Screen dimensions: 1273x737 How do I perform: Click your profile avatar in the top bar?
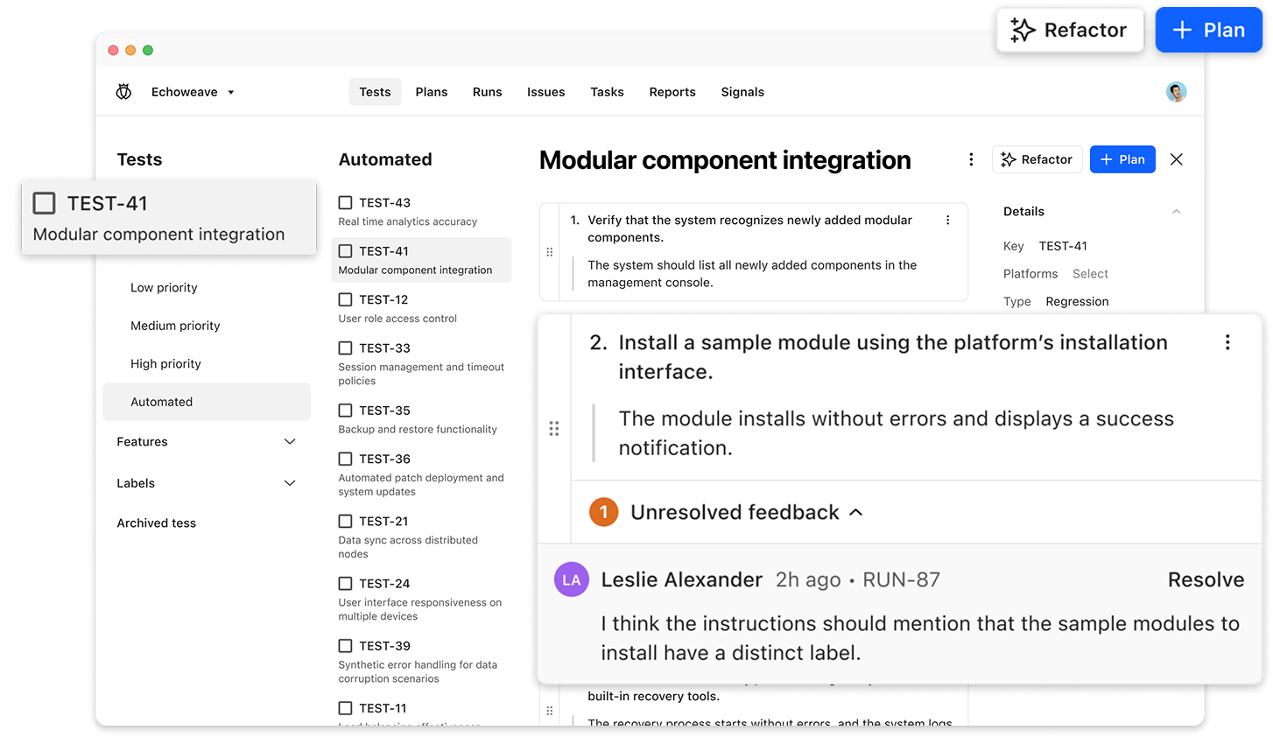coord(1175,91)
